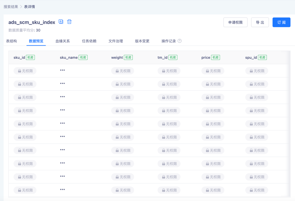Click the 导出 button
295x201 pixels.
click(x=260, y=22)
